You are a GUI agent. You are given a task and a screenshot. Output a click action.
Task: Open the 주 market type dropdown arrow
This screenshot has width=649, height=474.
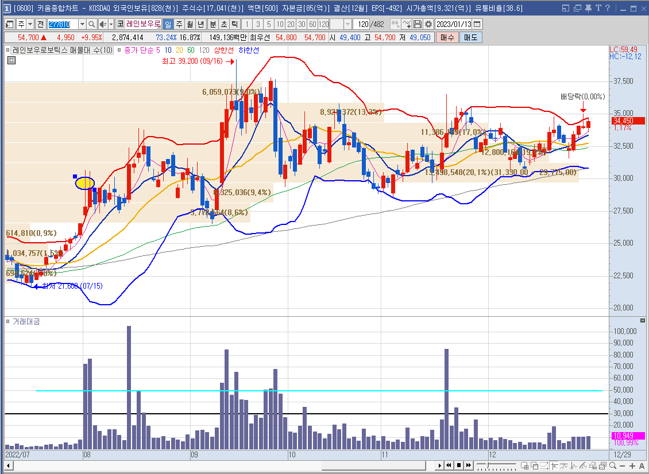30,25
